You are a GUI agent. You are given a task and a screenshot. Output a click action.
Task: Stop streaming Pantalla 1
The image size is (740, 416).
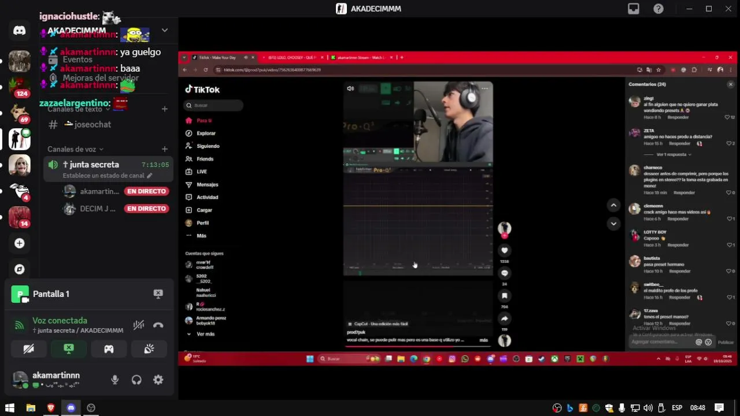158,294
